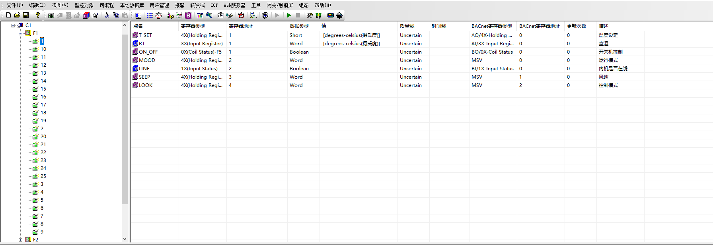Click the green UP arrows upload icon
This screenshot has width=713, height=245.
(x=318, y=15)
